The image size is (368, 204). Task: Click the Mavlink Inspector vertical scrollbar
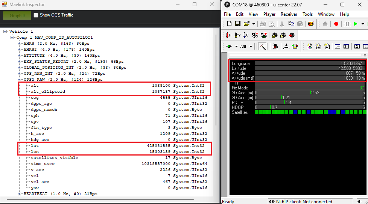point(216,94)
